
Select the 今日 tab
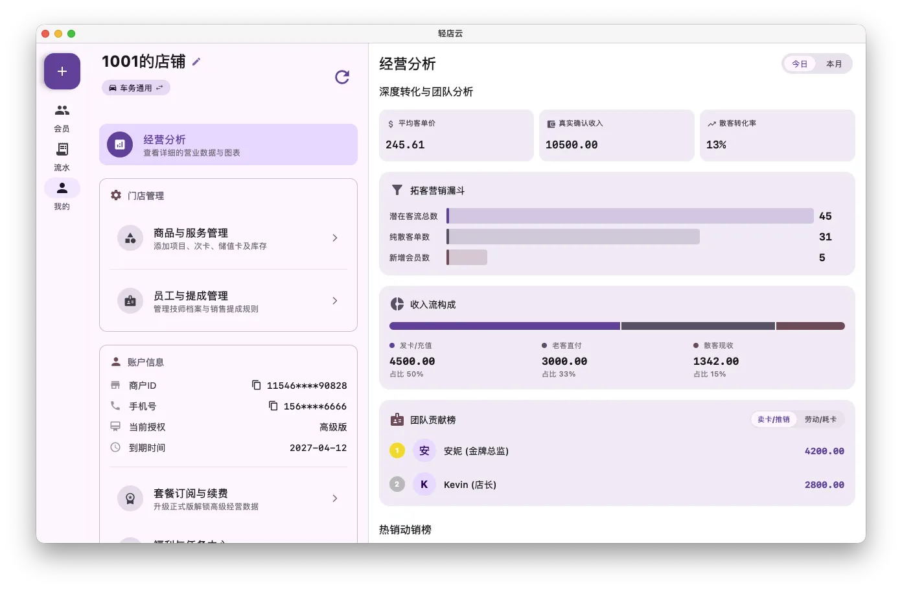point(800,64)
